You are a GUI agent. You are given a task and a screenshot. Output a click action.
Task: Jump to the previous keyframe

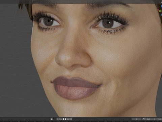pyautogui.click(x=60, y=119)
